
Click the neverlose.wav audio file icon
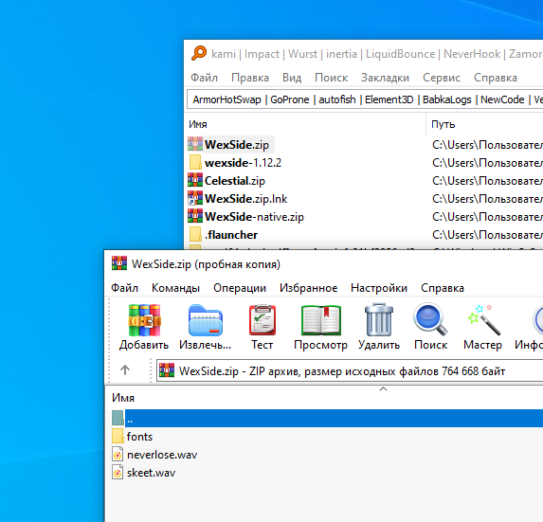(x=118, y=454)
